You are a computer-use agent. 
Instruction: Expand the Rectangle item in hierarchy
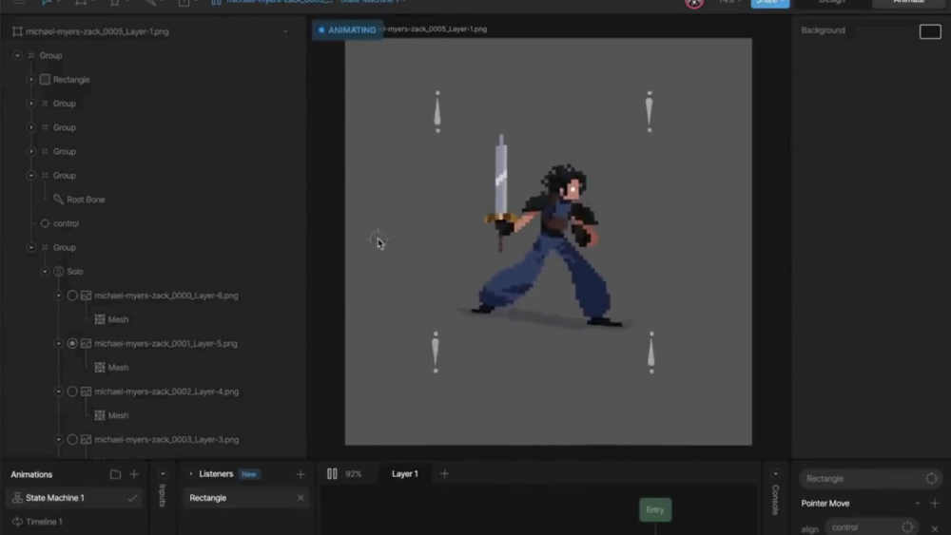(x=31, y=80)
